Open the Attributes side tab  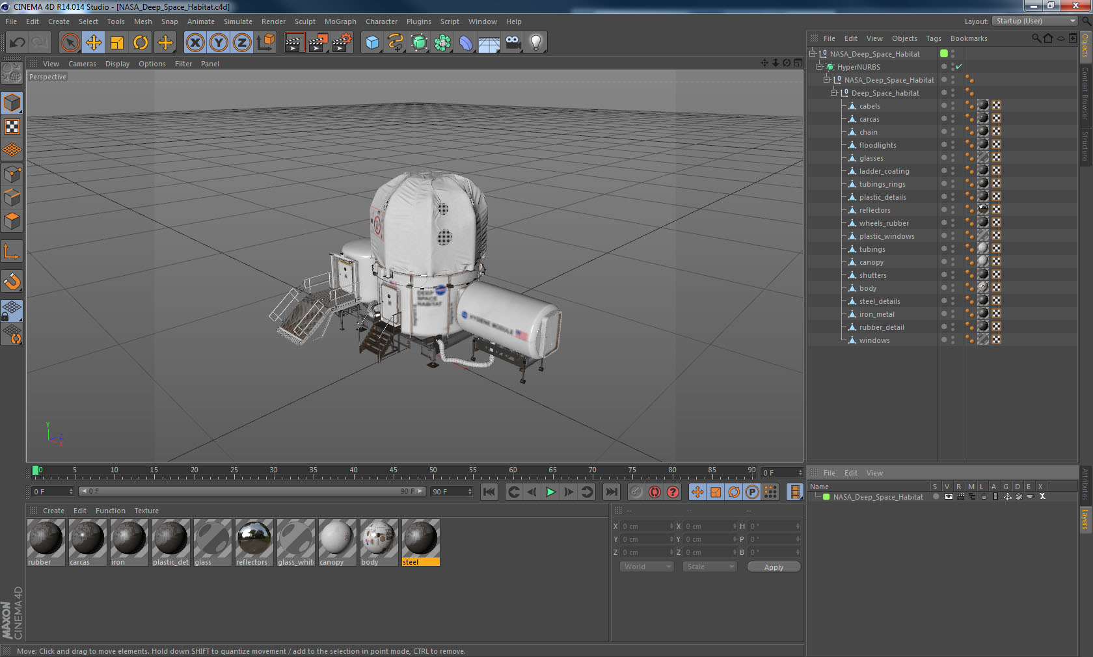tap(1085, 484)
